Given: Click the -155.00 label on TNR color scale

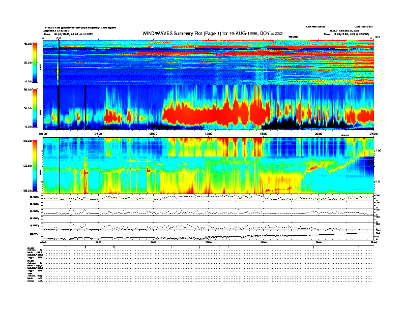Looking at the screenshot, I should 26,191.
